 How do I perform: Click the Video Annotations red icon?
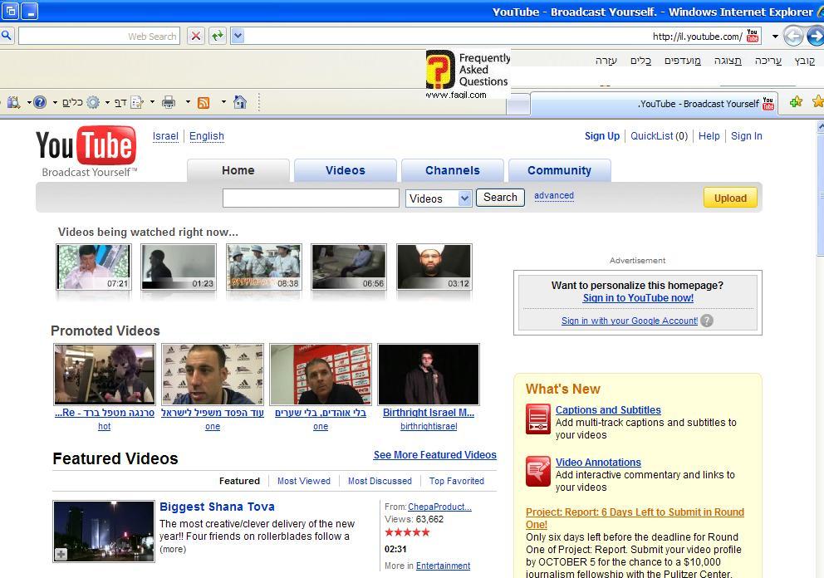point(537,471)
